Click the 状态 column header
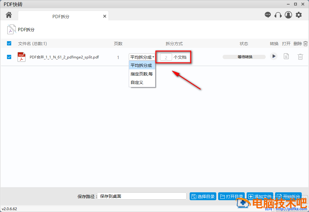 244,44
